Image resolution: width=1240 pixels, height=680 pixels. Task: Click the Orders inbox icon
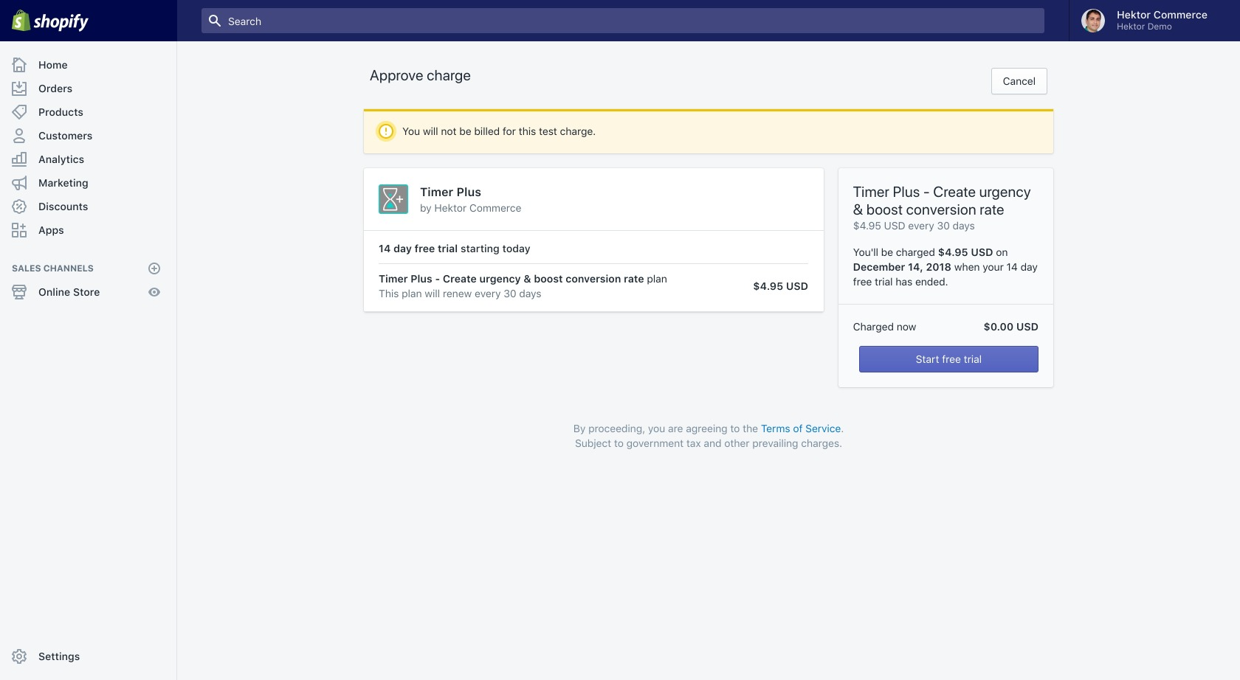point(19,89)
